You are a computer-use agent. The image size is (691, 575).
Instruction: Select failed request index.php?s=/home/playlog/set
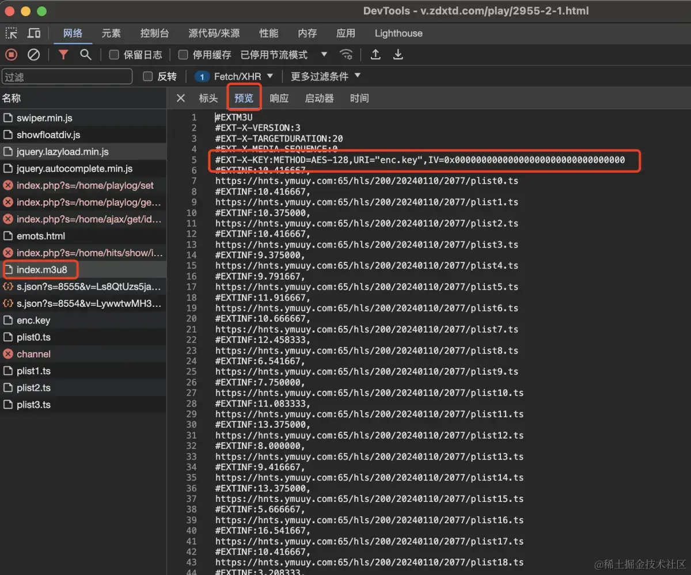click(83, 185)
